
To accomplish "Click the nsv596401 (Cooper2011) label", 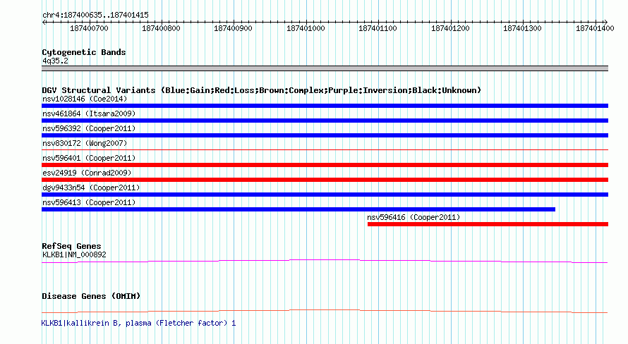I will pos(89,158).
